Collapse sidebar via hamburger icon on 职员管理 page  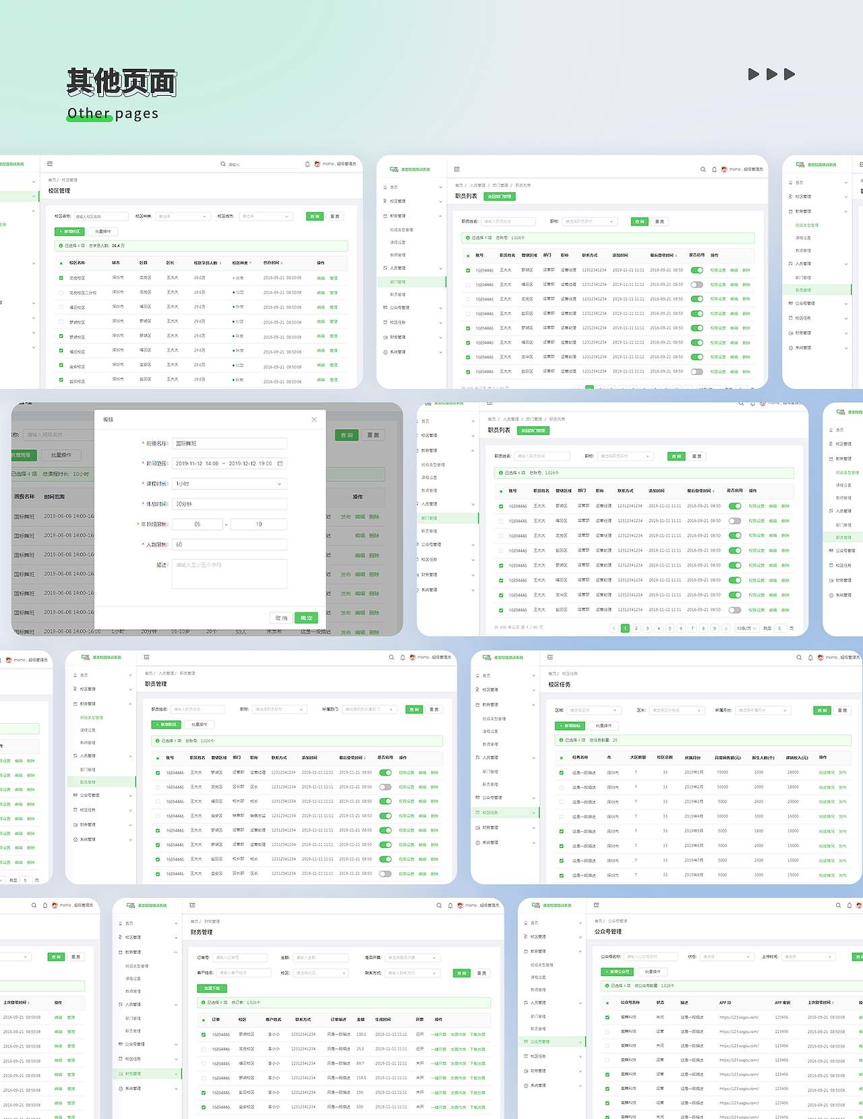pos(147,657)
